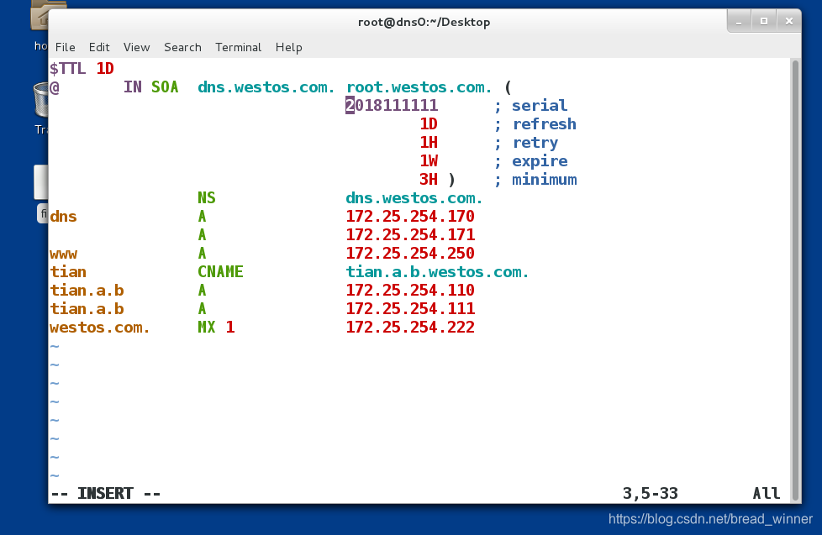Click the westos.com. record name
Screen dimensions: 822x535
(x=100, y=328)
